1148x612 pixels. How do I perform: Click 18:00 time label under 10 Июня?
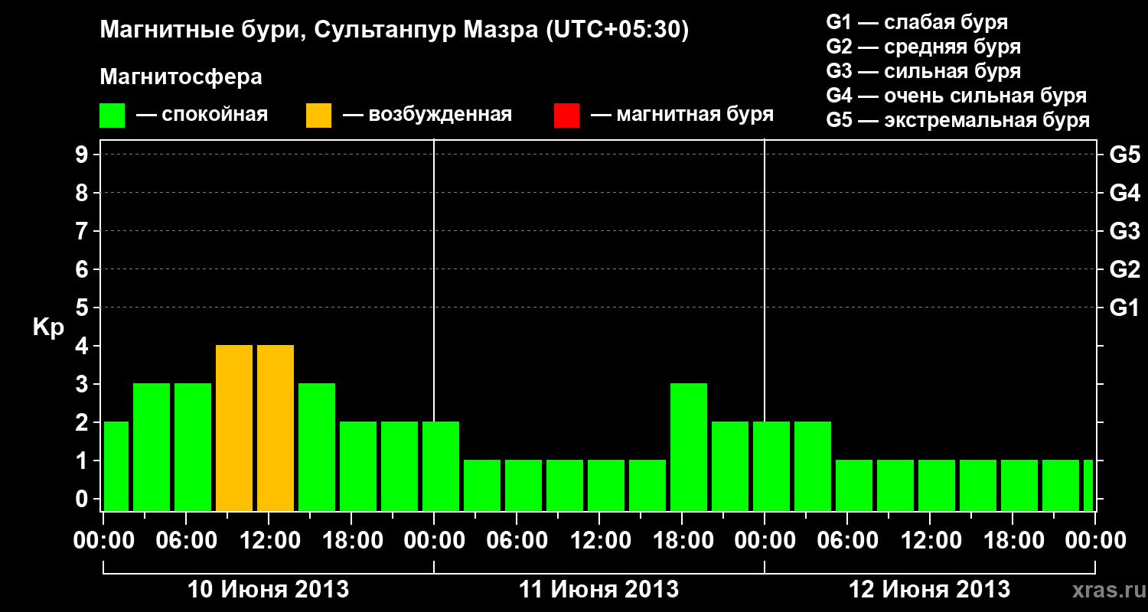(x=351, y=541)
